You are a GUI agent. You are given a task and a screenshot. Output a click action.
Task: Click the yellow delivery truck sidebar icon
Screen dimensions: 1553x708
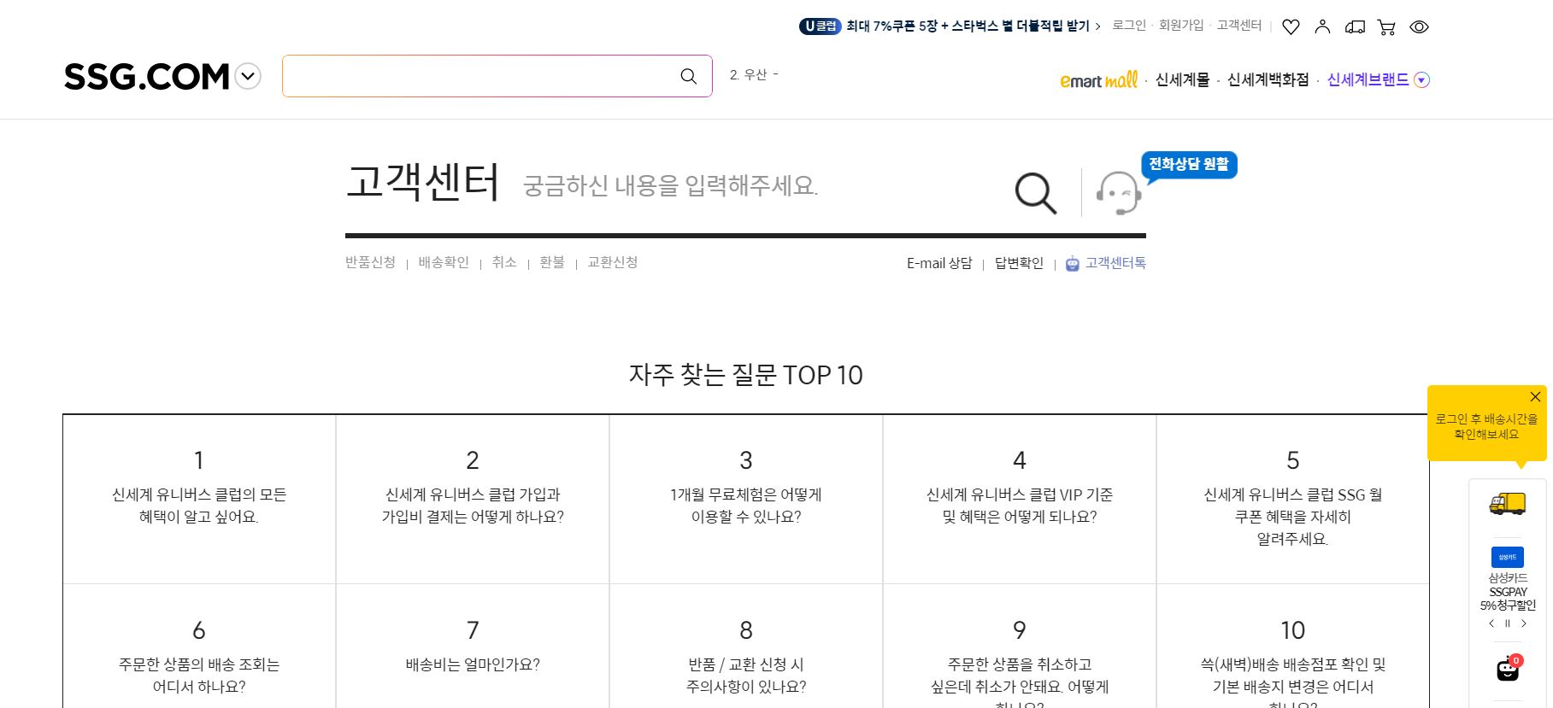(1508, 504)
